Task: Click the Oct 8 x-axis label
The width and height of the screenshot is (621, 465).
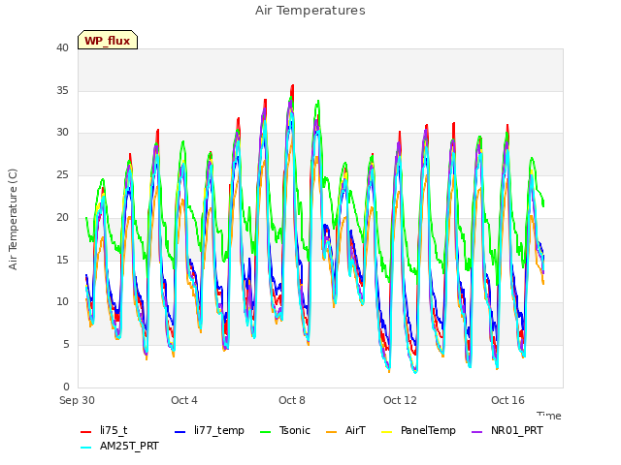Action: 292,400
